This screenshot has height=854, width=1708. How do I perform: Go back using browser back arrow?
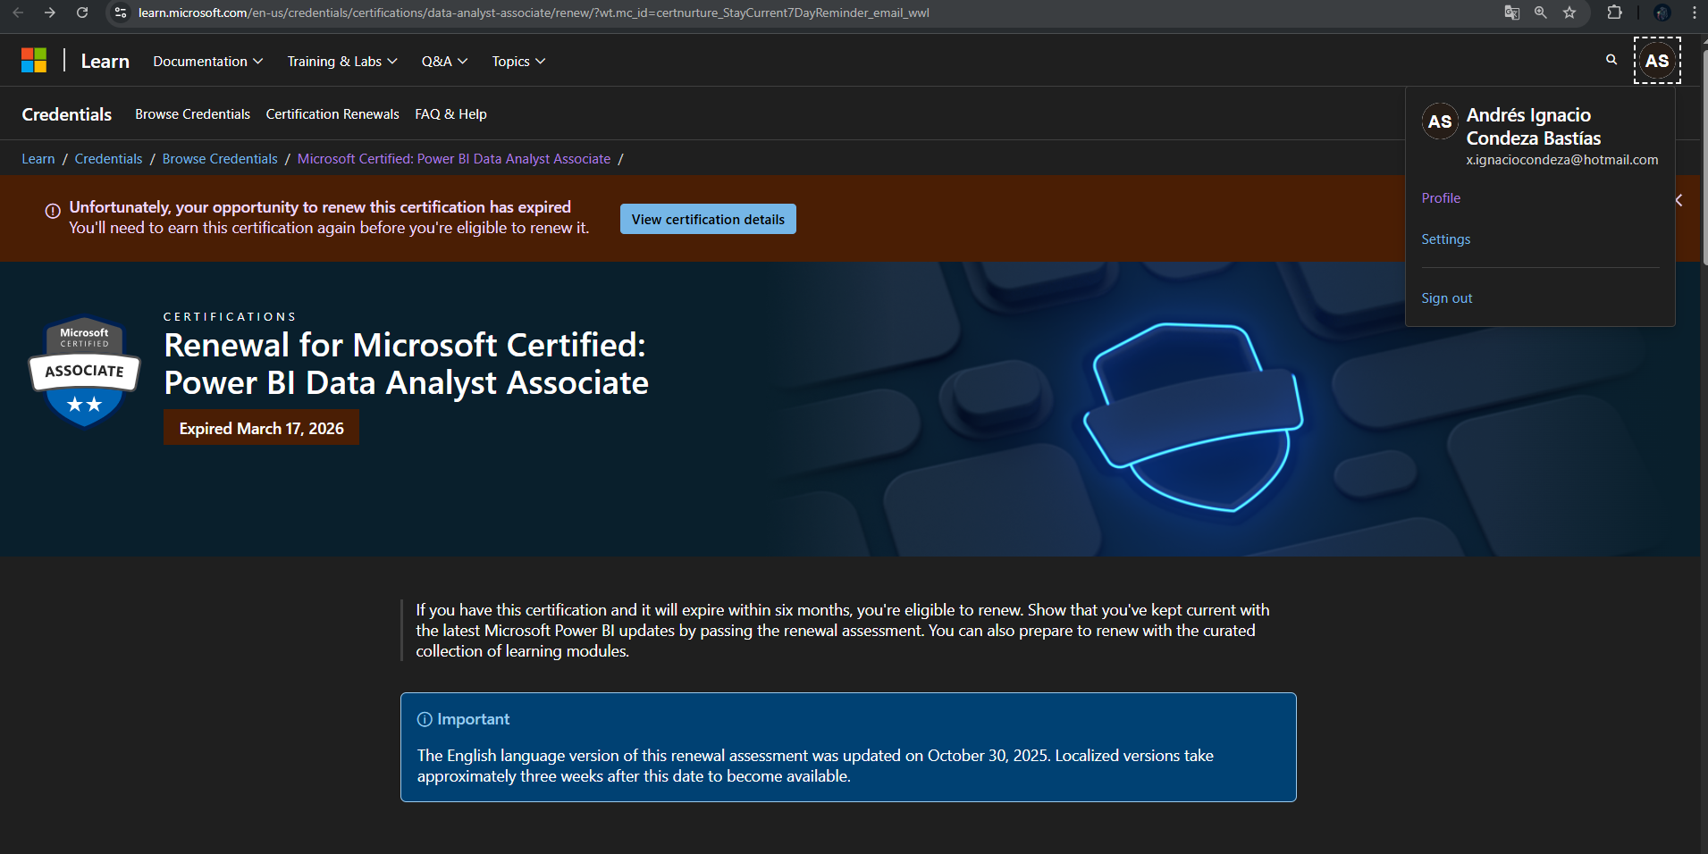click(18, 13)
